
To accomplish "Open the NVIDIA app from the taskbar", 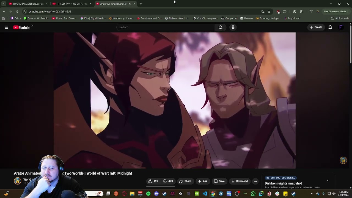I will click(197, 194).
